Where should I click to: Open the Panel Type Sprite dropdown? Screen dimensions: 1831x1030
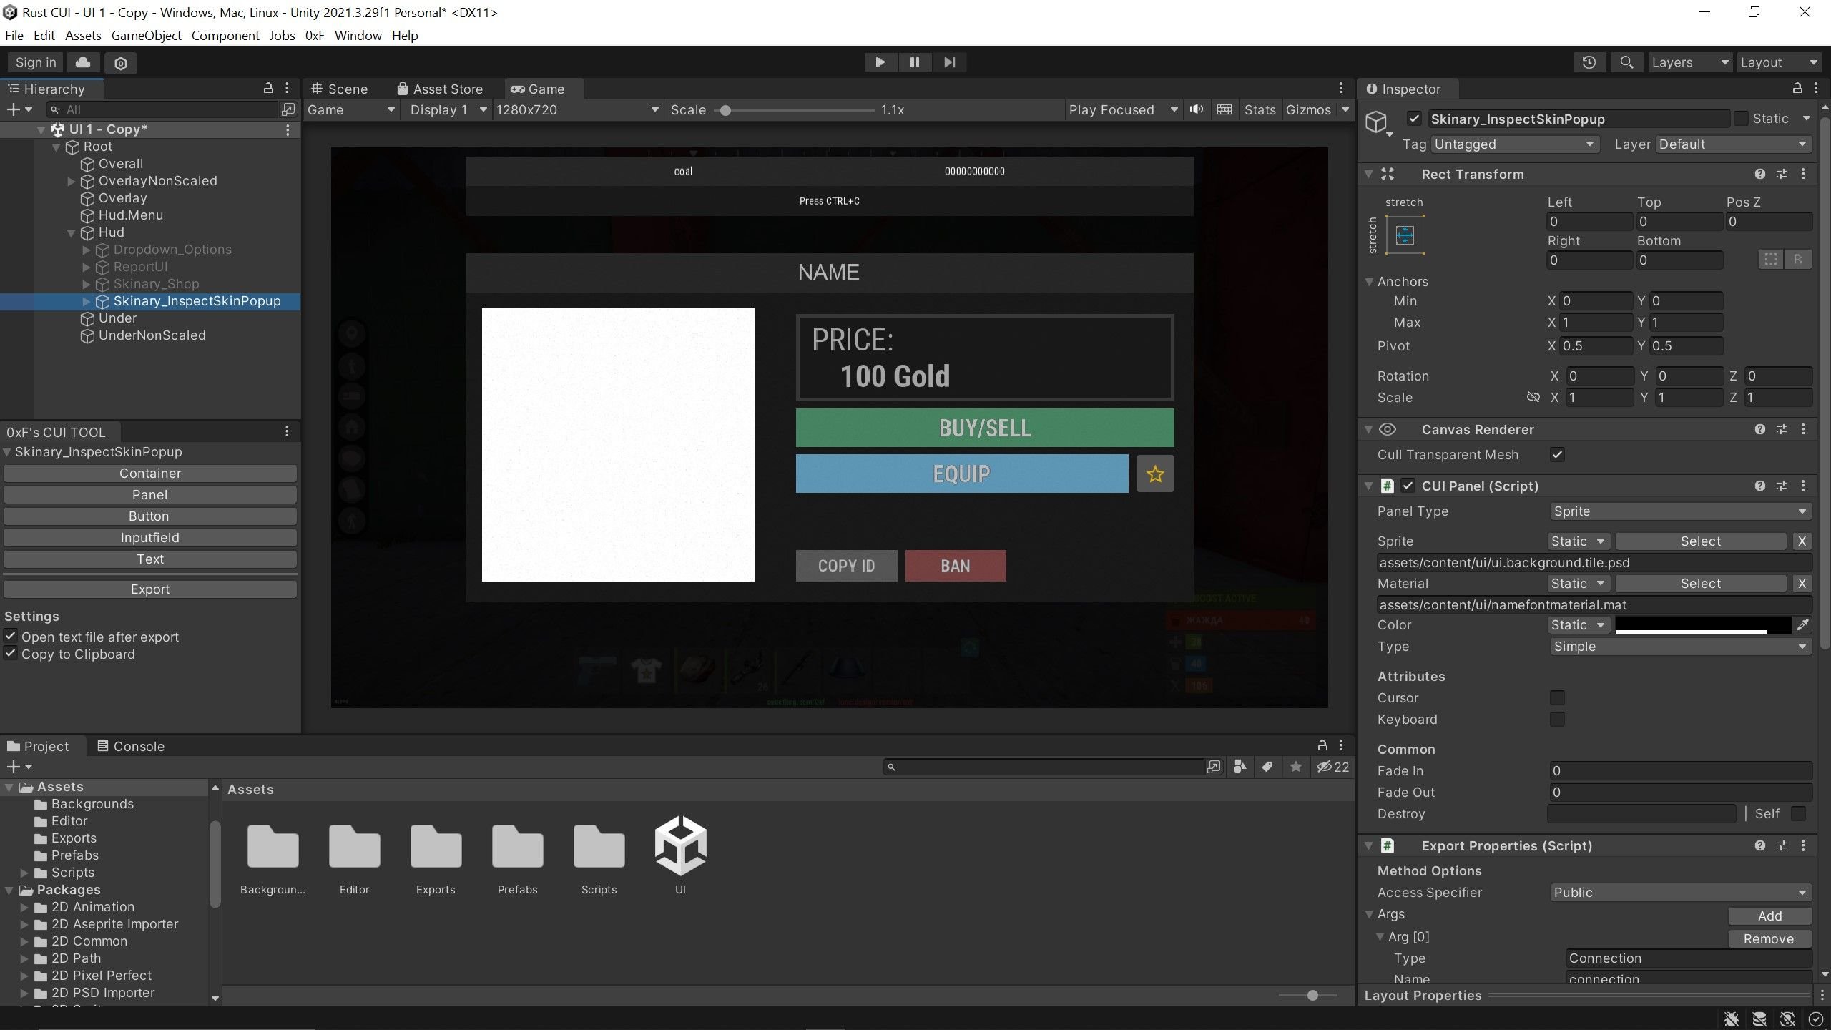[1679, 511]
